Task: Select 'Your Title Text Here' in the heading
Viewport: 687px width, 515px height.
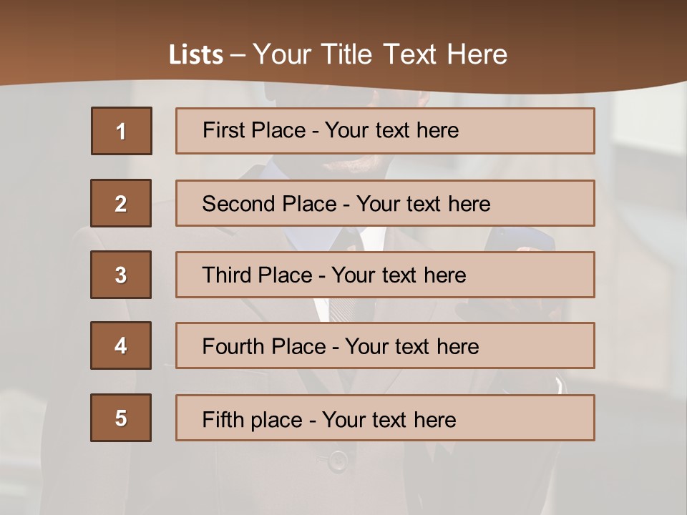Action: click(380, 54)
